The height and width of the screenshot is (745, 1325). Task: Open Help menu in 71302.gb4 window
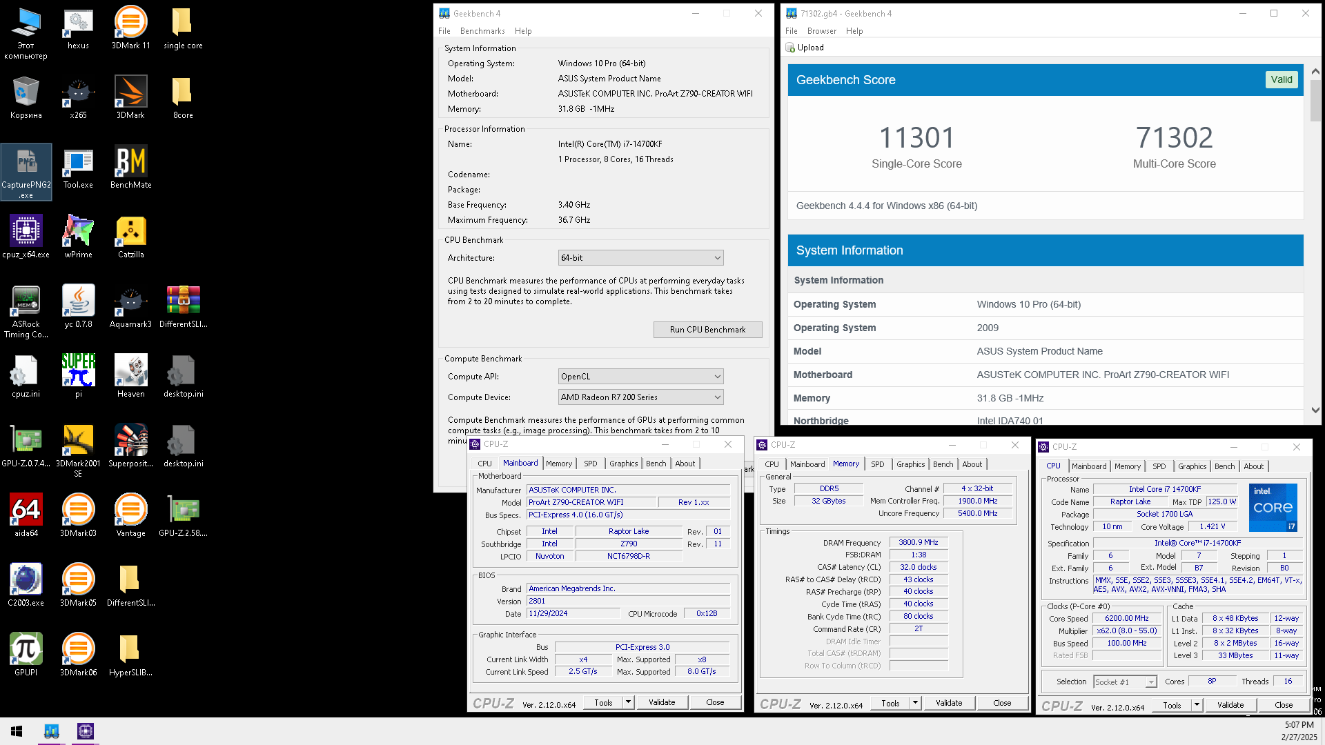click(854, 31)
